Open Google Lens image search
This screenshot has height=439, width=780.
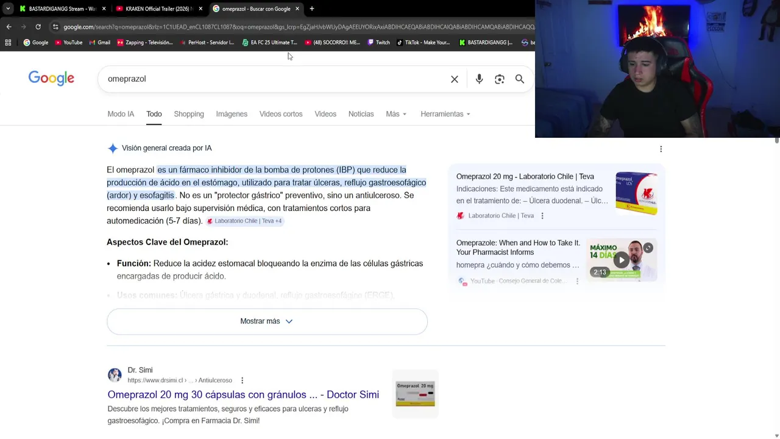coord(500,79)
